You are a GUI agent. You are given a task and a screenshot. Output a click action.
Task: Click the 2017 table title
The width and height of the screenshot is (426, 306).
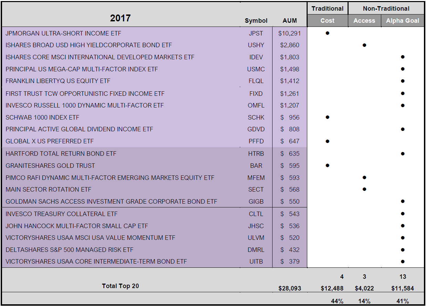coord(120,18)
